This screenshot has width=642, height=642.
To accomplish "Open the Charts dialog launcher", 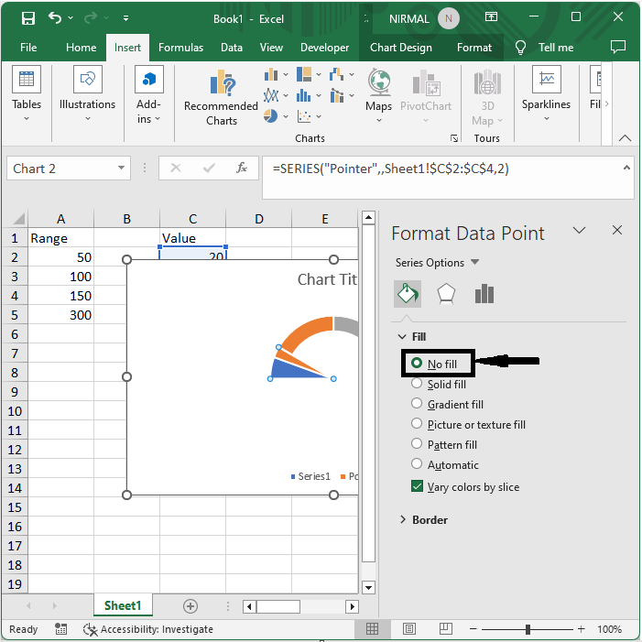I will click(x=454, y=138).
